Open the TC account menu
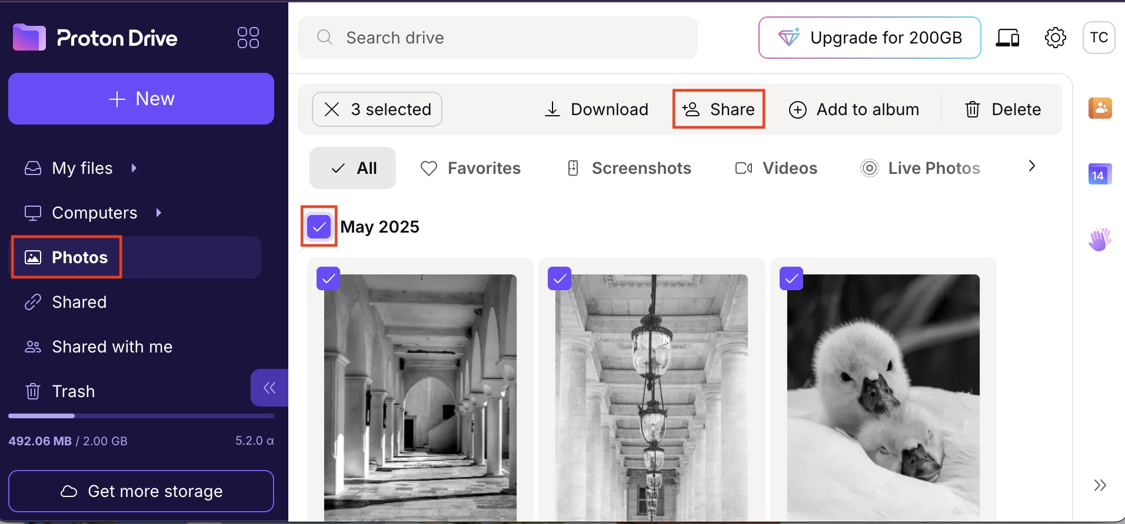This screenshot has height=524, width=1125. pos(1099,38)
